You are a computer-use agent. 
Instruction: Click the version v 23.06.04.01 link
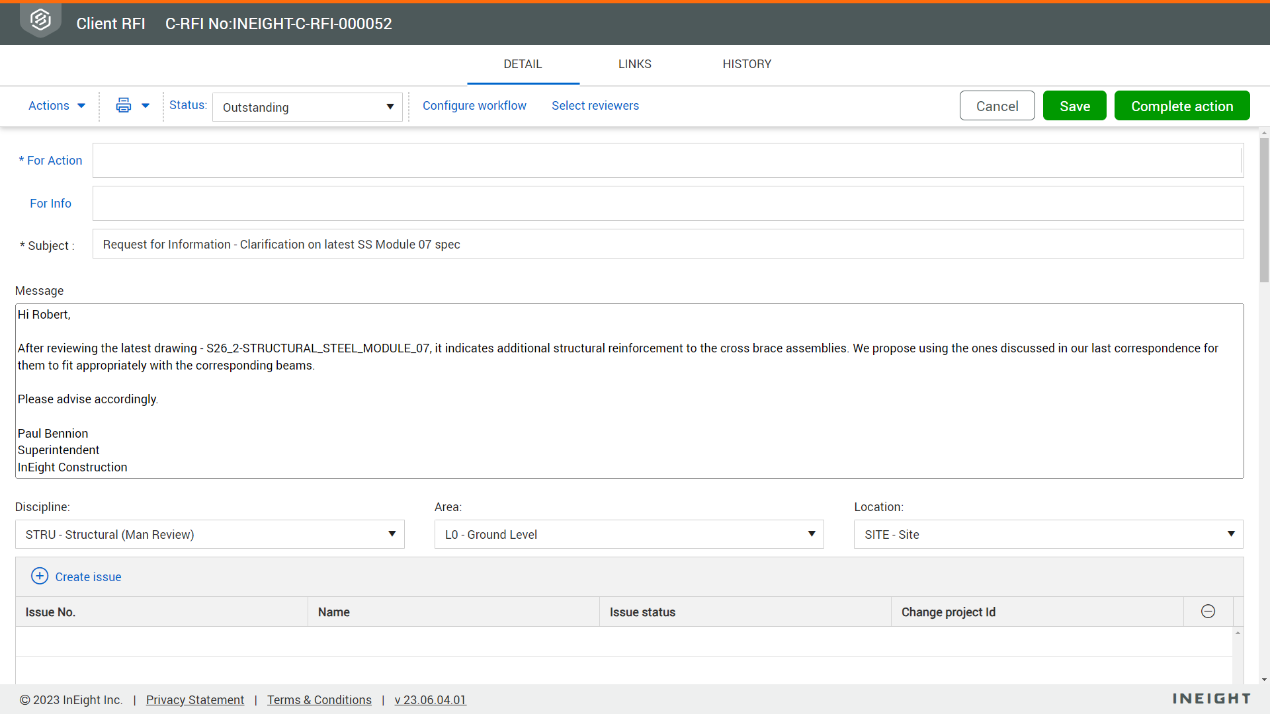(431, 700)
